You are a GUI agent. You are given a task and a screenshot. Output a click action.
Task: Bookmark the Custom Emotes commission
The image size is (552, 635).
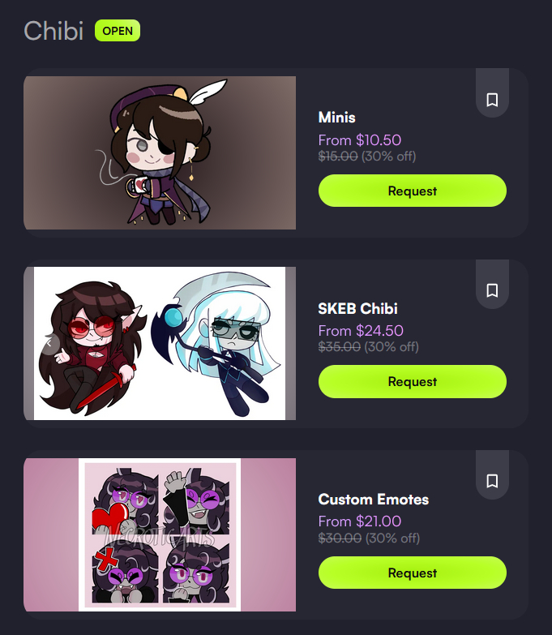(492, 481)
